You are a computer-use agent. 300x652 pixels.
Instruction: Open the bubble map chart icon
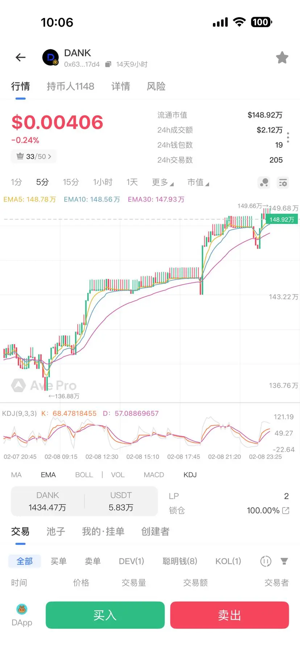click(x=264, y=183)
